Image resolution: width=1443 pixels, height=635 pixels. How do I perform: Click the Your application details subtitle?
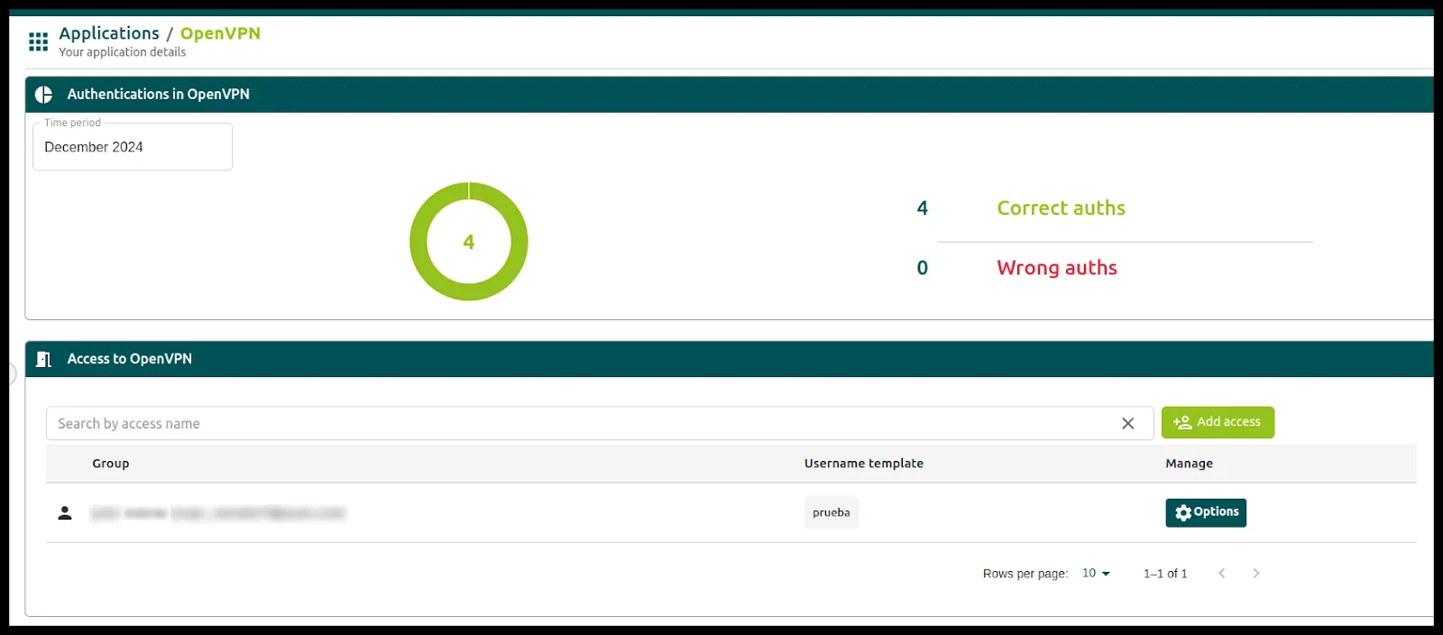click(x=123, y=52)
